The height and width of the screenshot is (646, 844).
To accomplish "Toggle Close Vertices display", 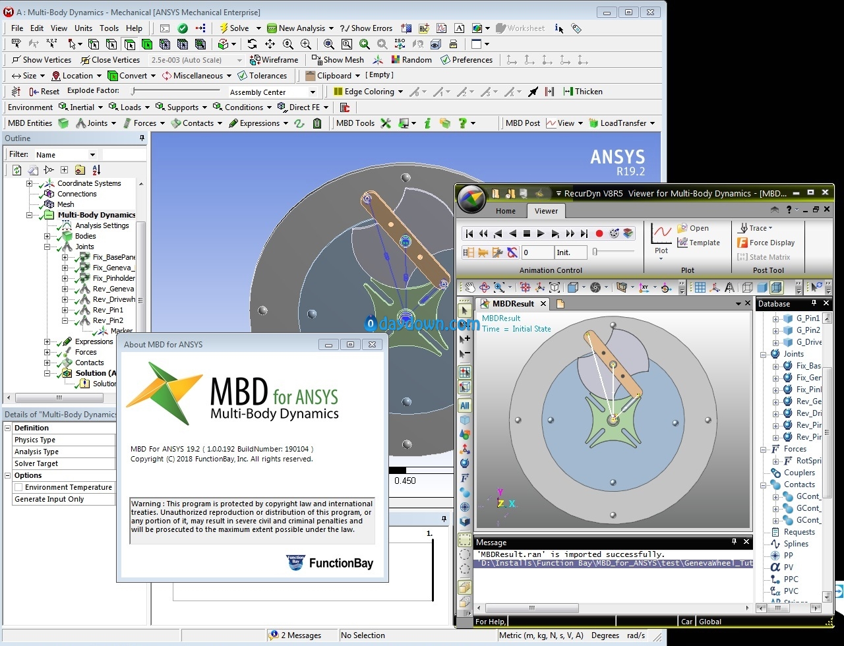I will pos(111,60).
